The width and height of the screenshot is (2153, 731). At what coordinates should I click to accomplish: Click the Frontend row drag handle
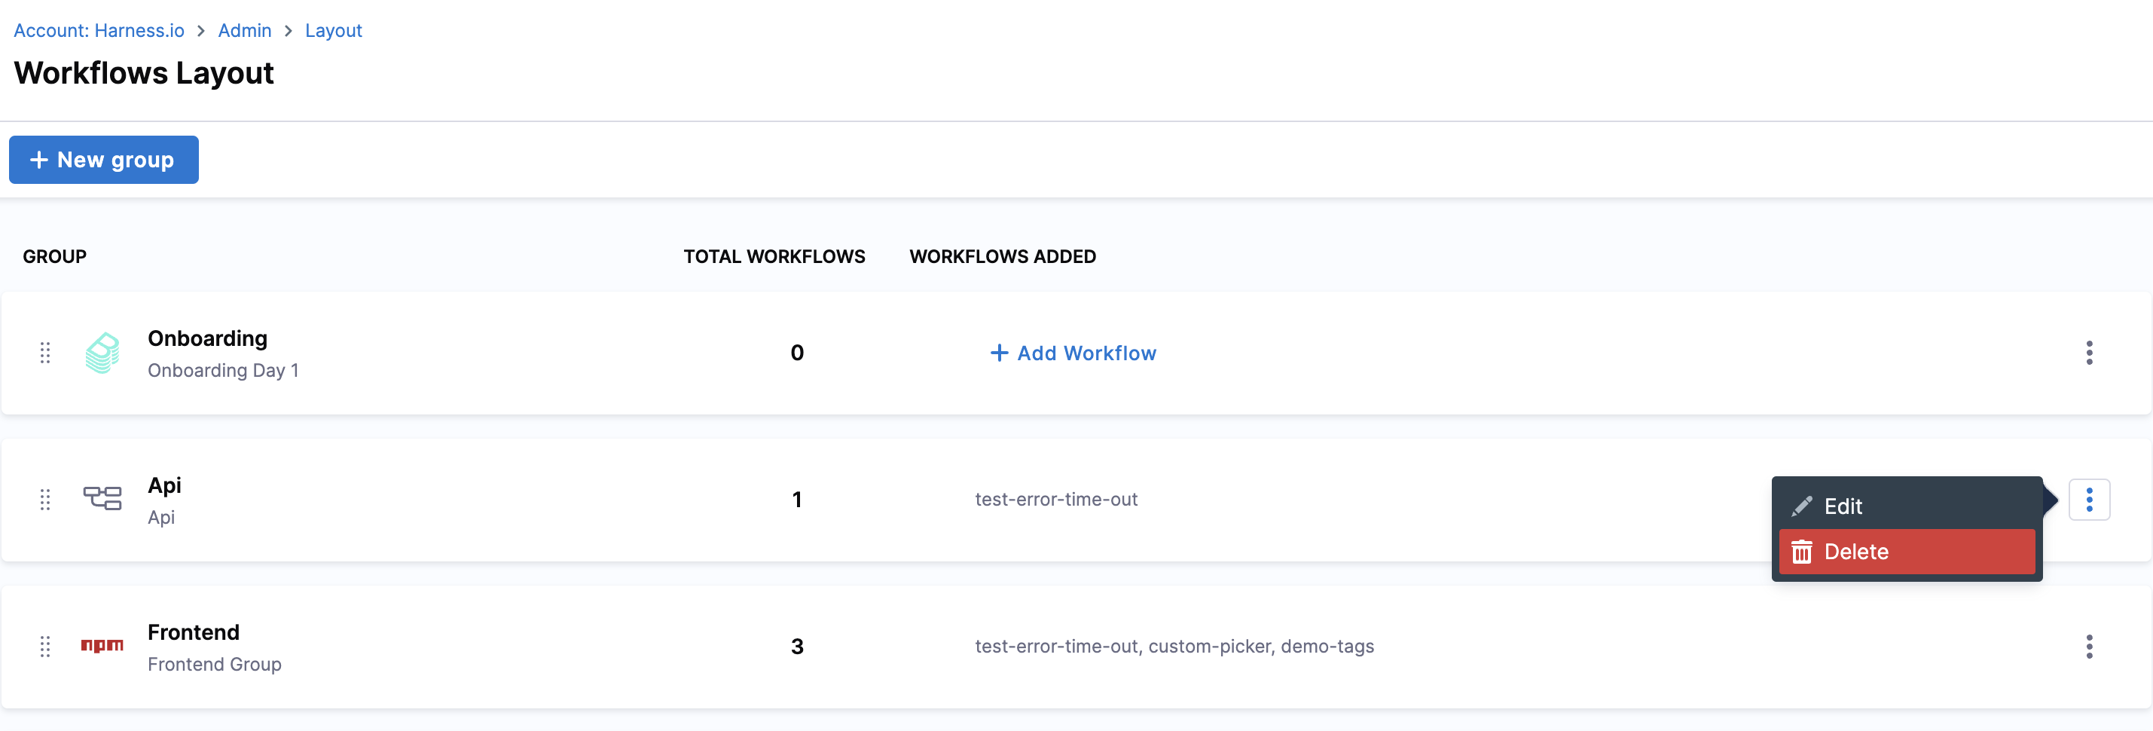pyautogui.click(x=45, y=647)
